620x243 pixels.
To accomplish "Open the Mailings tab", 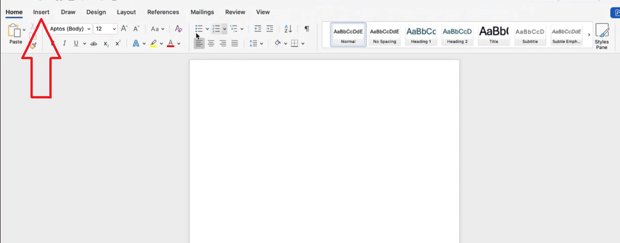I will pyautogui.click(x=202, y=12).
